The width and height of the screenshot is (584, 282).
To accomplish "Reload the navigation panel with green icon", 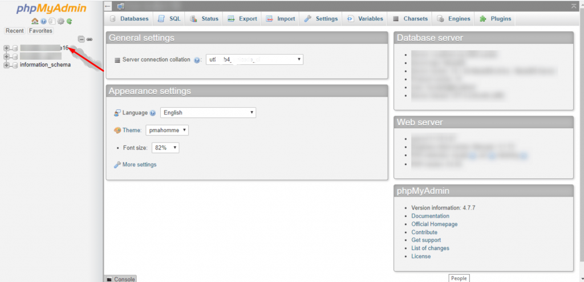I will point(69,21).
